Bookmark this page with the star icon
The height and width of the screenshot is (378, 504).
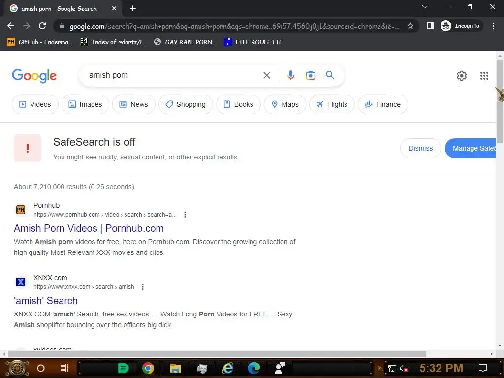[410, 26]
